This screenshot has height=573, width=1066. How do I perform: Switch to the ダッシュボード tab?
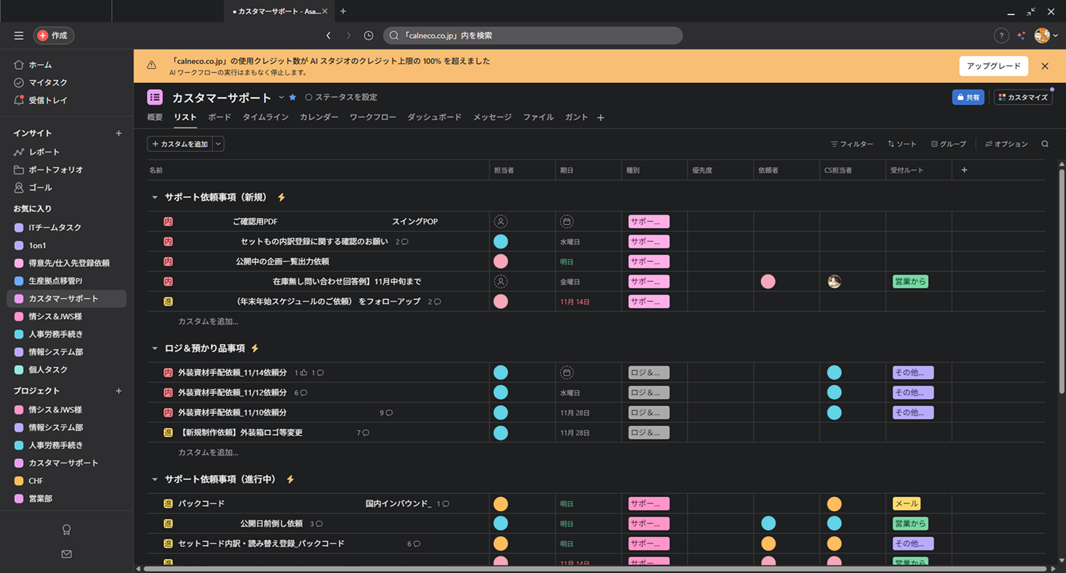click(434, 117)
